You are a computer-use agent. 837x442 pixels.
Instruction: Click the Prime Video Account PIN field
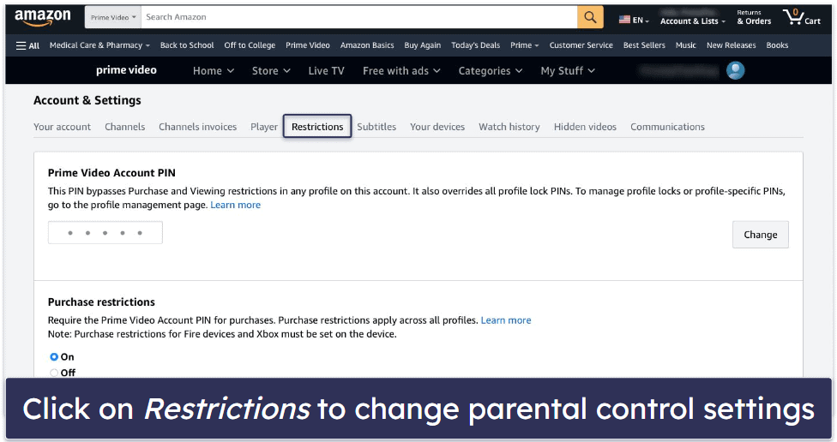point(105,232)
